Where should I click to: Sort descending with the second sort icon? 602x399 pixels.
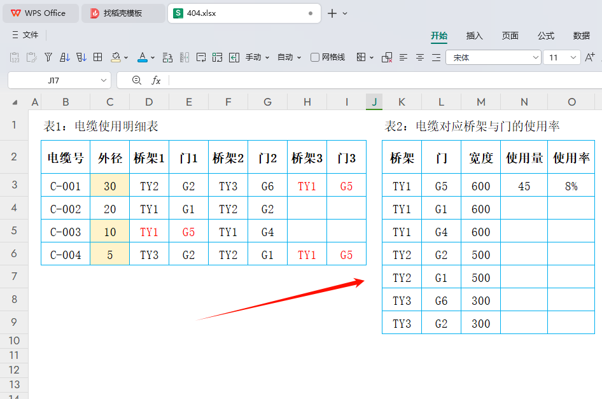81,58
